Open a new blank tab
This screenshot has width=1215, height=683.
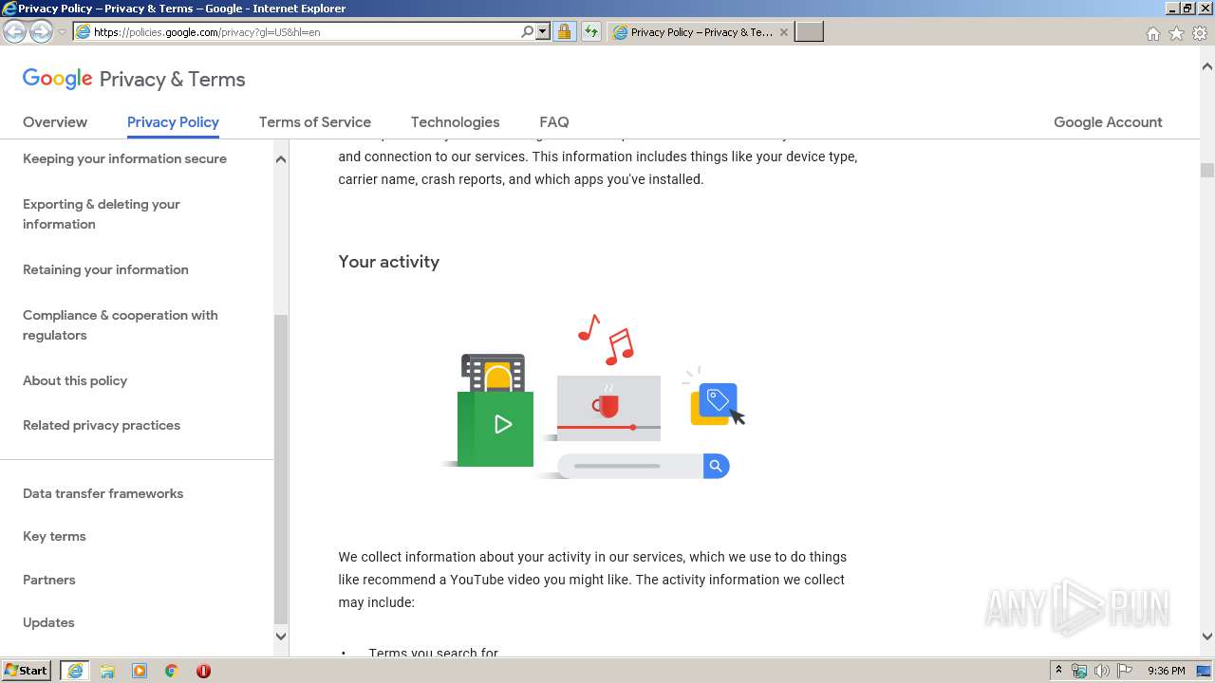click(x=809, y=32)
